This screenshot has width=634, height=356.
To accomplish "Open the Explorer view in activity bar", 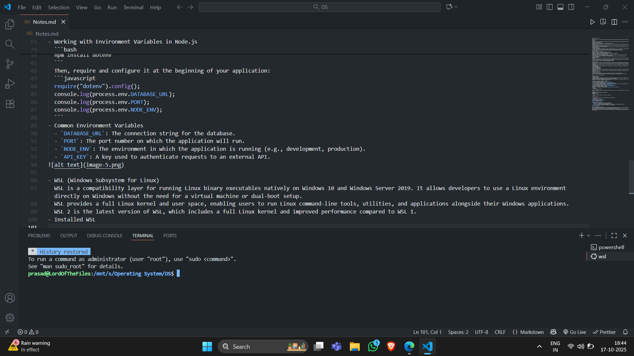I will tap(10, 24).
